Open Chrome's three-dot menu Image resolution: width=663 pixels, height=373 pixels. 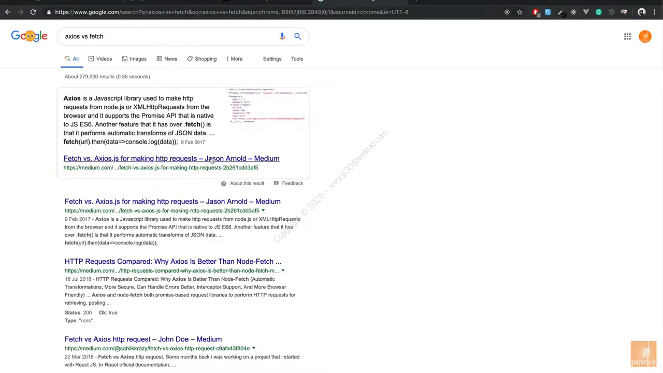655,12
